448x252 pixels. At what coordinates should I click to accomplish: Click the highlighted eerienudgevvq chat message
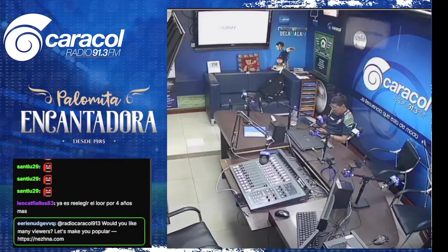click(x=79, y=231)
